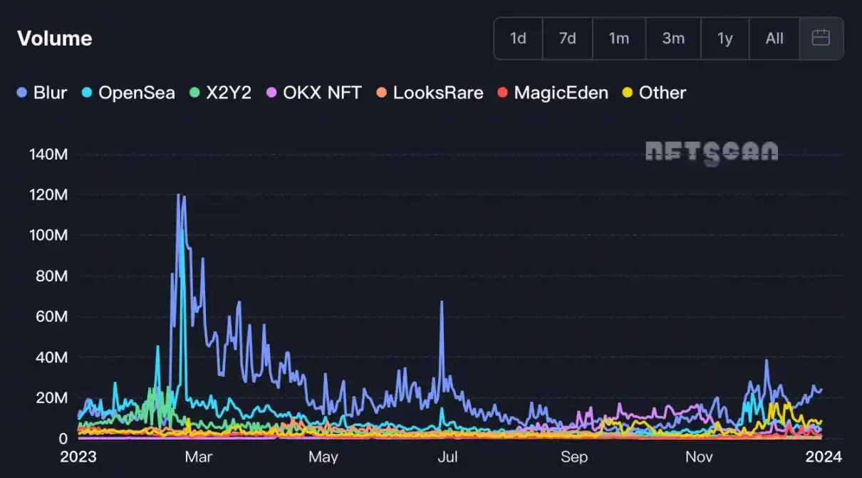Viewport: 862px width, 478px height.
Task: Switch to the 1d time range
Action: [518, 38]
